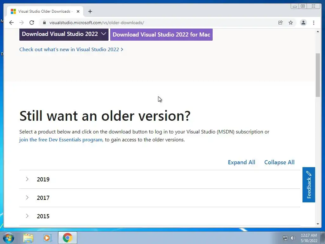Open the volume speaker tray icon
Image resolution: width=325 pixels, height=244 pixels.
[293, 238]
